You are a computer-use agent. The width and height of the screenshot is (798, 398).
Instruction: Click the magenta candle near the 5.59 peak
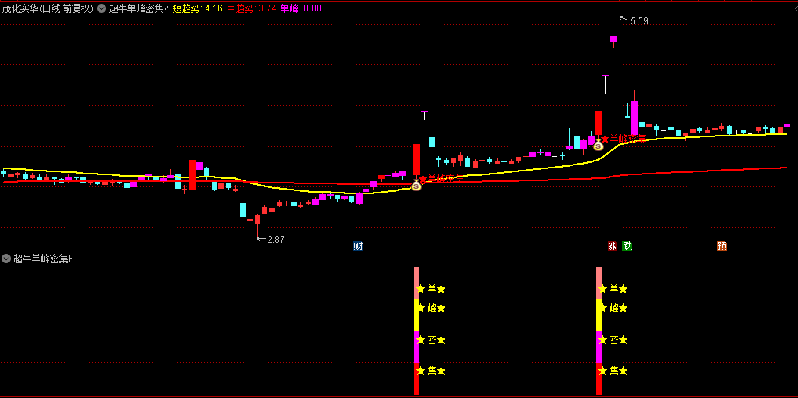point(613,39)
